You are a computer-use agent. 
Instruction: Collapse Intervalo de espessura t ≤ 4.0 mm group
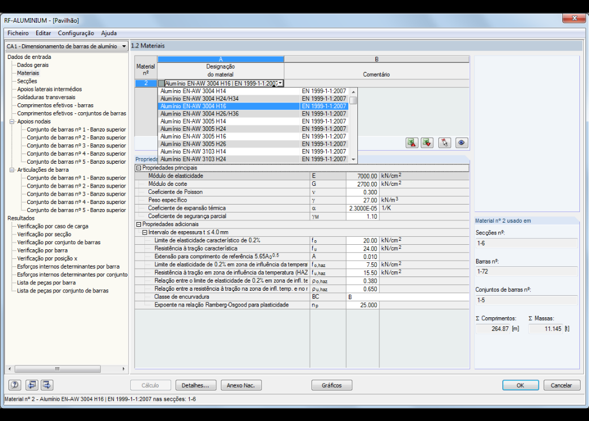click(144, 232)
